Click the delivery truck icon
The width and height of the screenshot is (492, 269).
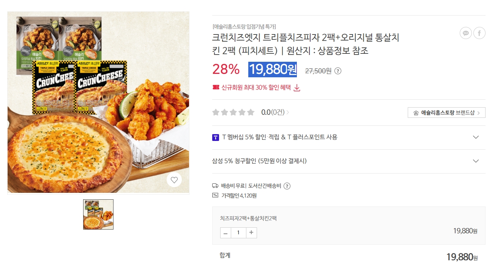coord(215,186)
